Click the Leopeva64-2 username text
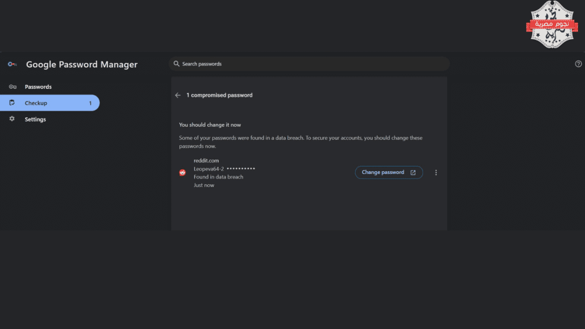The image size is (585, 329). tap(209, 169)
